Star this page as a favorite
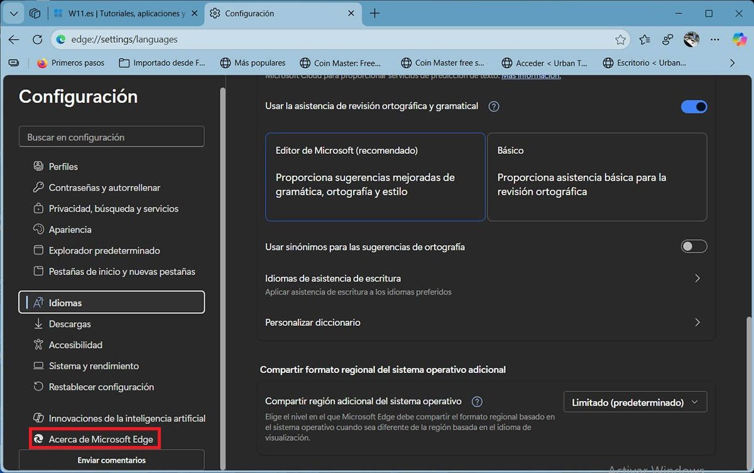 coord(620,40)
